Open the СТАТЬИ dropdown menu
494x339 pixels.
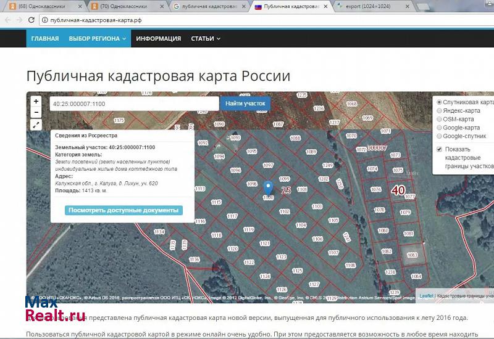pyautogui.click(x=205, y=38)
